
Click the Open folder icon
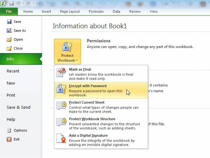9,39
